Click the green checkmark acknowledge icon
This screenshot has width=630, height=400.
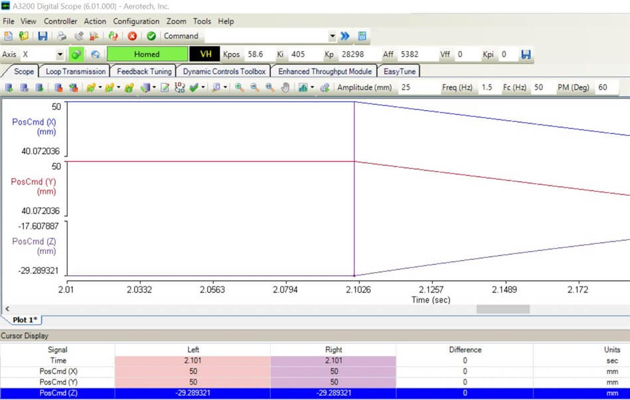click(151, 36)
